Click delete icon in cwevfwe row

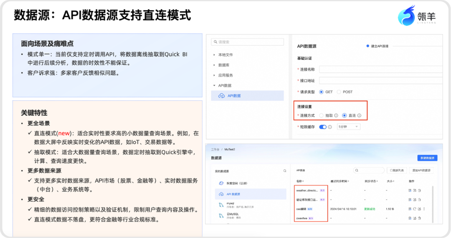420,218
